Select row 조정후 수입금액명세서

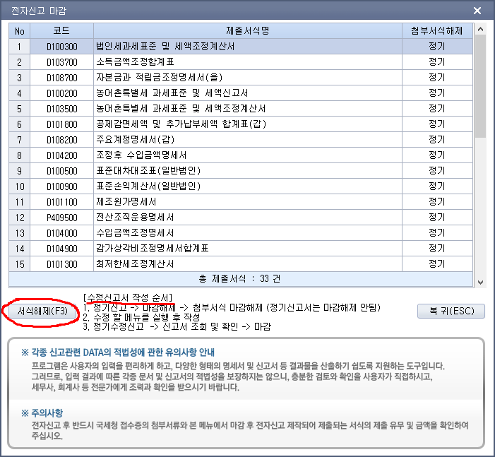241,155
